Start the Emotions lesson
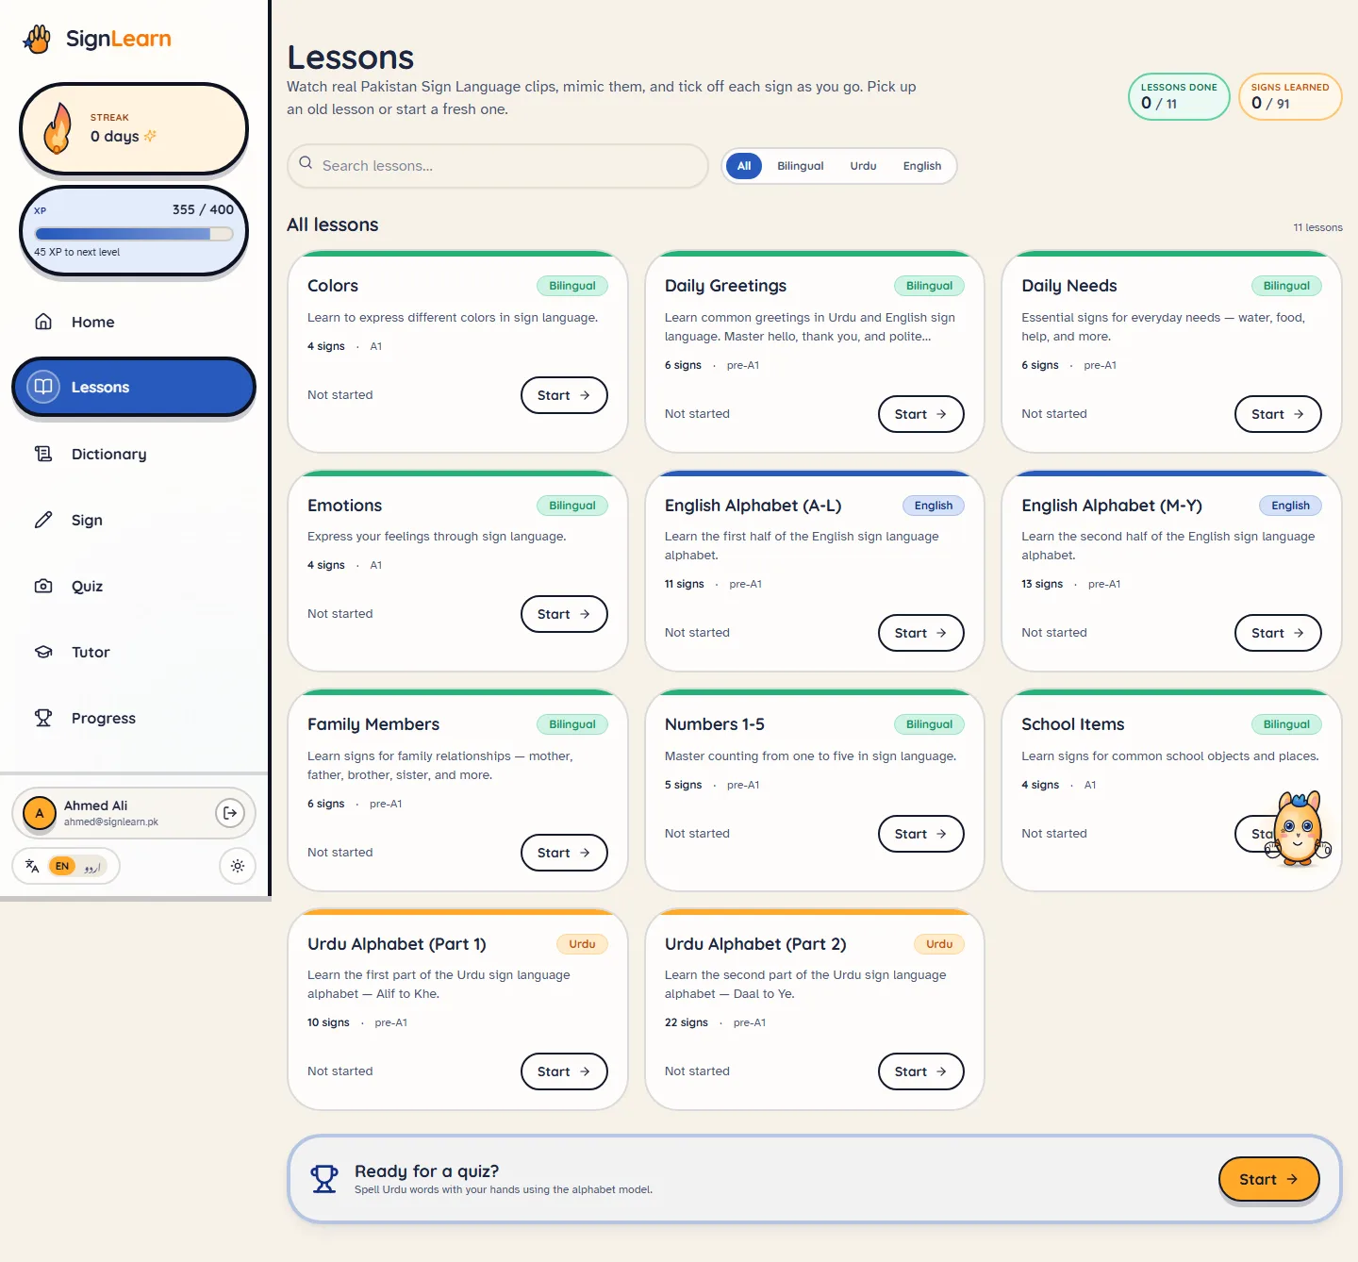Image resolution: width=1358 pixels, height=1262 pixels. click(x=564, y=614)
